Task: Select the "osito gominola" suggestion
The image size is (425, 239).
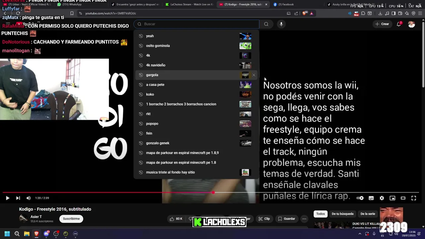Action: pyautogui.click(x=196, y=46)
